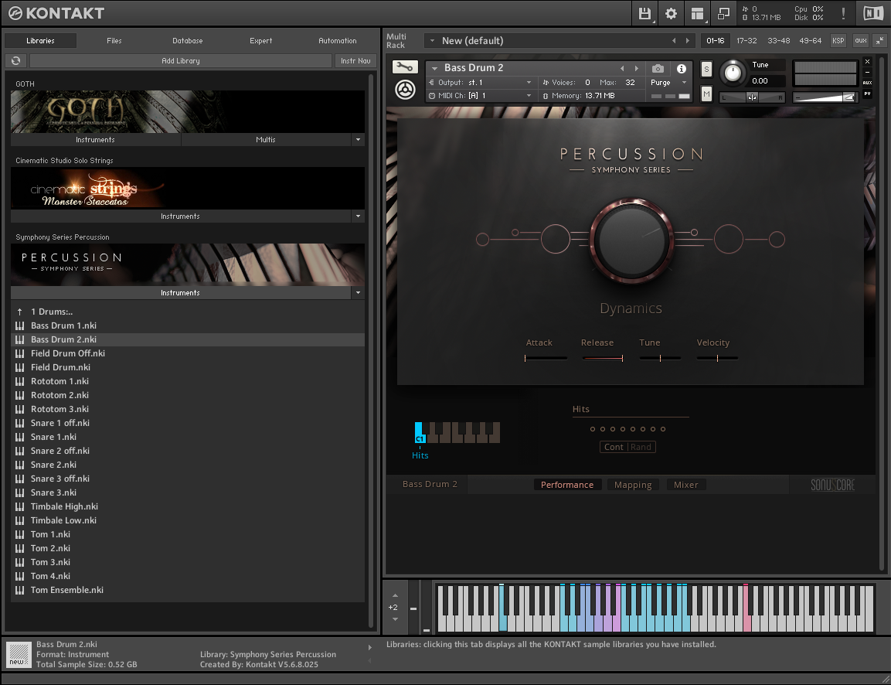The height and width of the screenshot is (685, 891).
Task: Adjust the Velocity slider
Action: click(x=717, y=358)
